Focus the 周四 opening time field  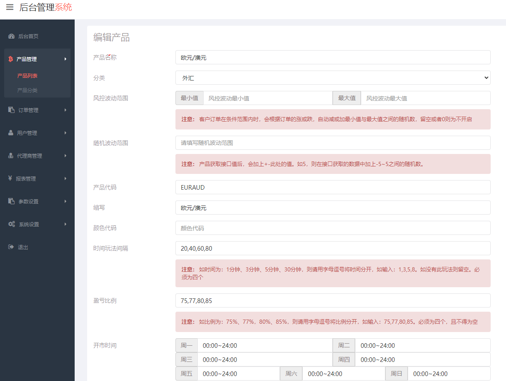[423, 359]
